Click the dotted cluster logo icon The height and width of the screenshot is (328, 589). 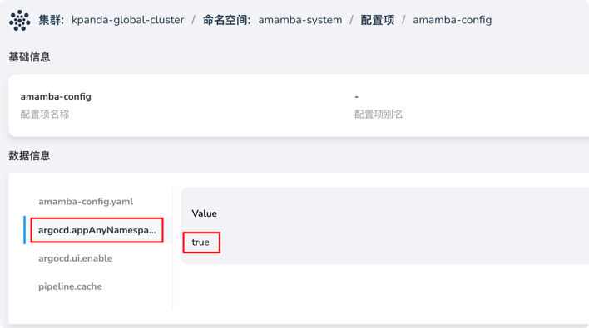click(x=19, y=20)
